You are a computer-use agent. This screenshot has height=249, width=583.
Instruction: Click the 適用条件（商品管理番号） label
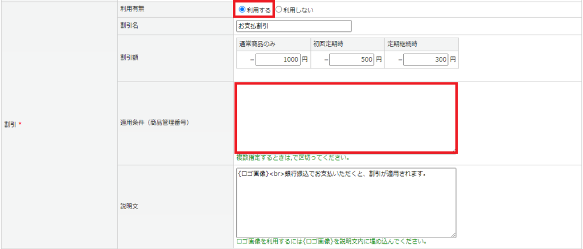point(155,123)
